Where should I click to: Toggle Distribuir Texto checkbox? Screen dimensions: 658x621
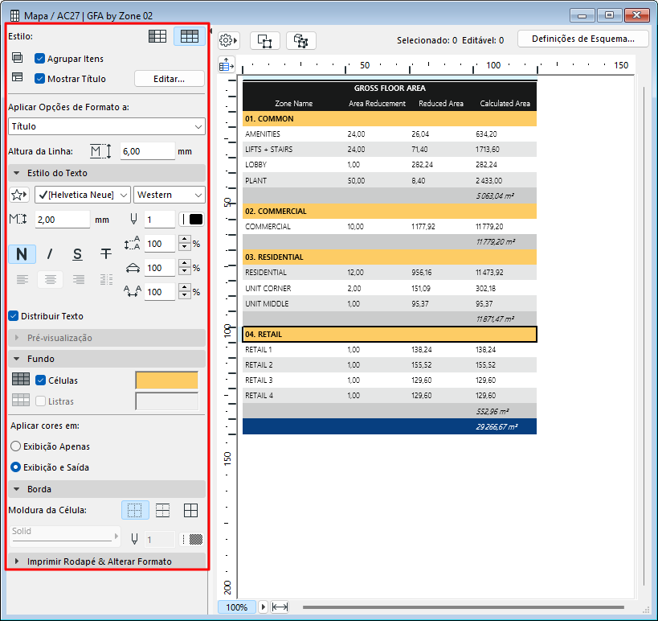pyautogui.click(x=14, y=316)
